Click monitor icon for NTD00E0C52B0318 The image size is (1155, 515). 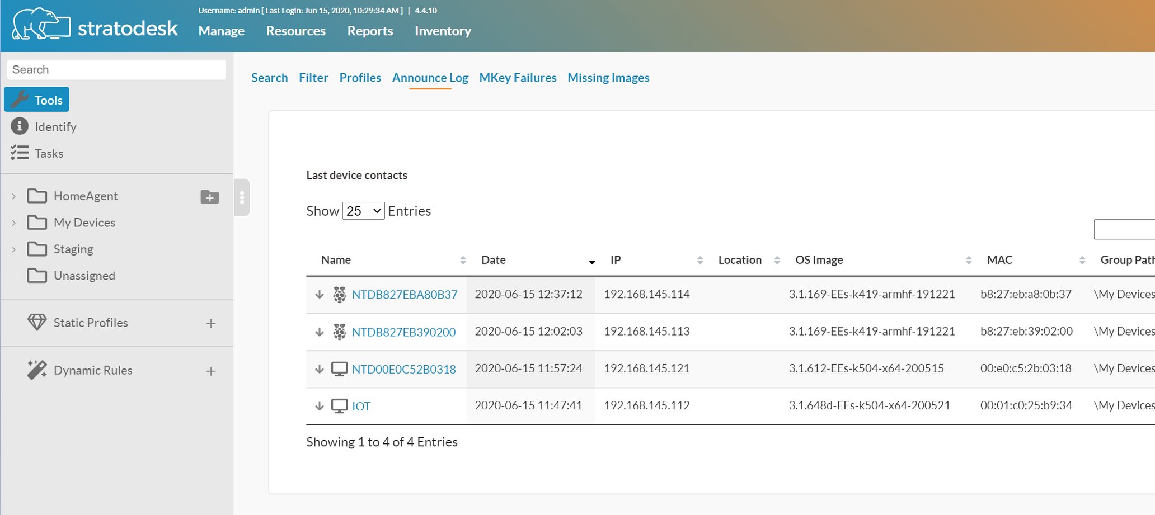point(339,369)
